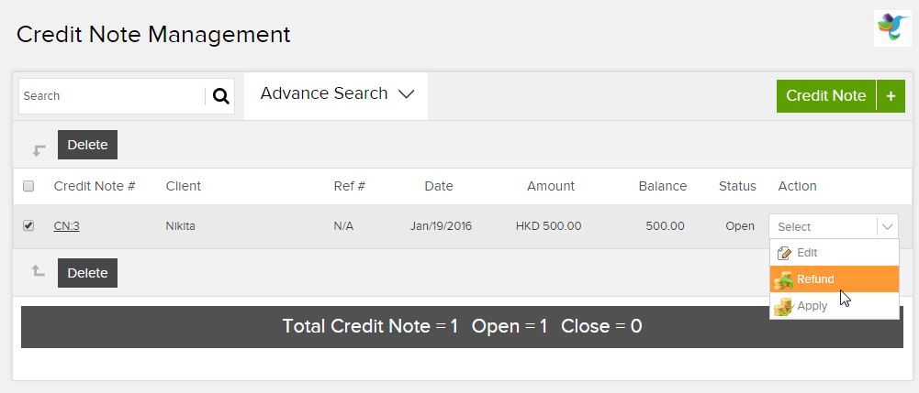Click the up-left arrow icon below table

[38, 270]
